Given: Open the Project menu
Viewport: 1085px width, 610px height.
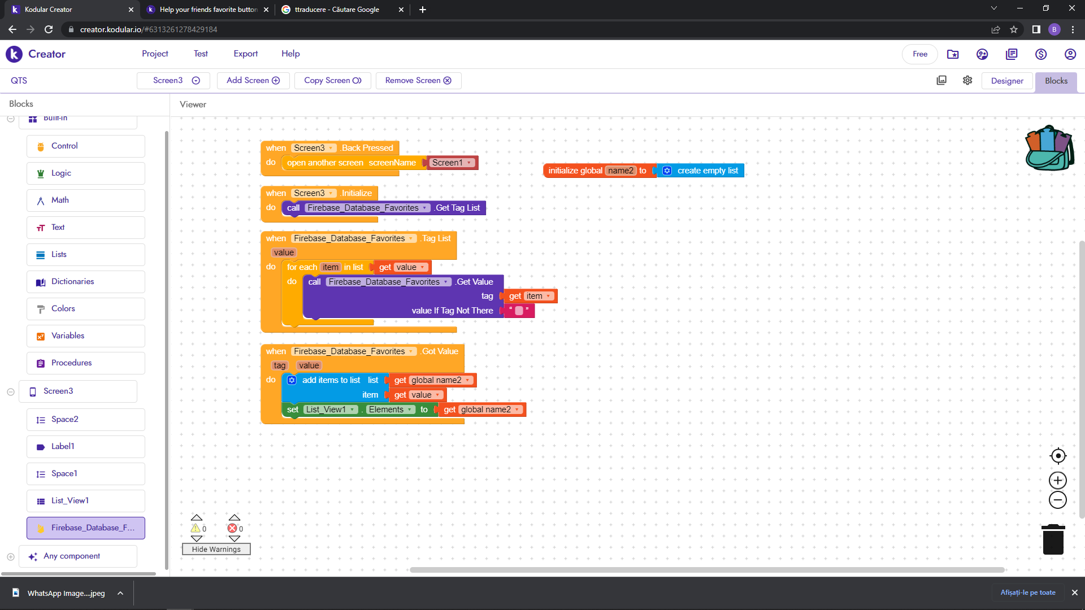Looking at the screenshot, I should (154, 54).
